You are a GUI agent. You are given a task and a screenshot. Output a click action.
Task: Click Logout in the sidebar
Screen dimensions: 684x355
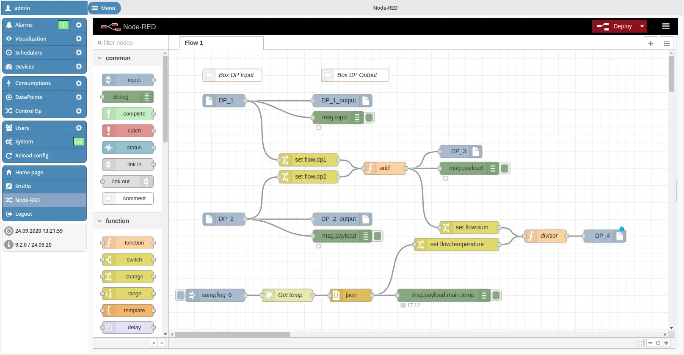[x=44, y=214]
